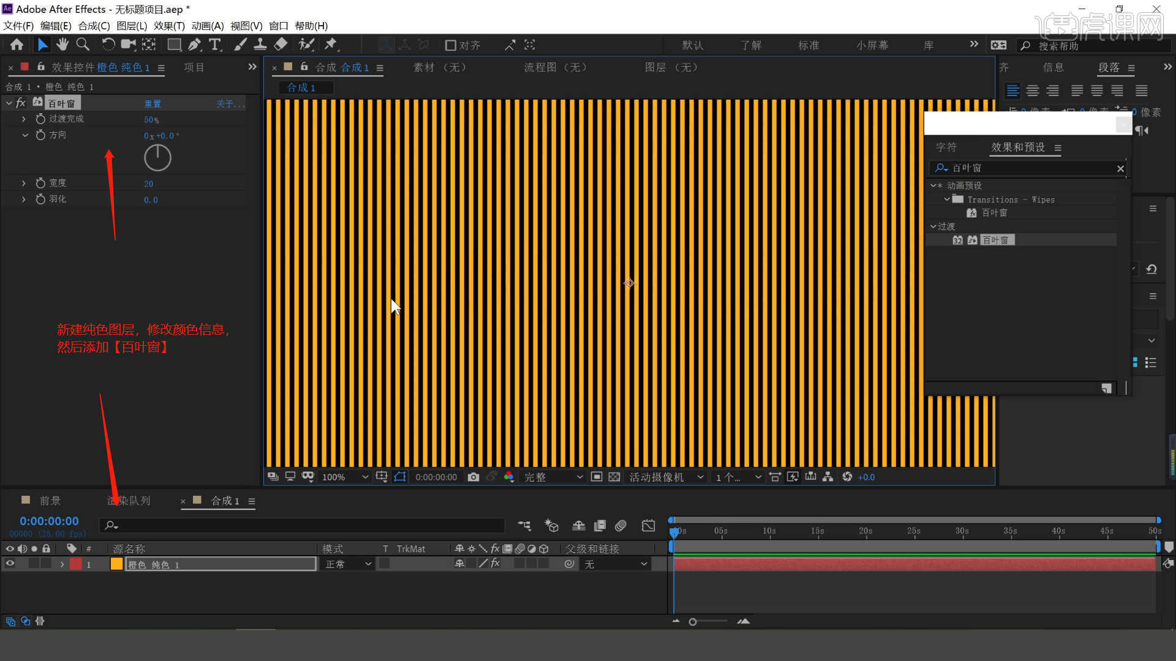The height and width of the screenshot is (661, 1176).
Task: Select the Pen tool
Action: point(195,45)
